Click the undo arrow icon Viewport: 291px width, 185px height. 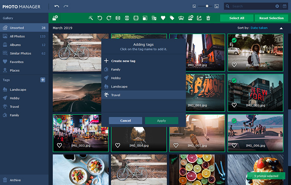click(x=56, y=6)
